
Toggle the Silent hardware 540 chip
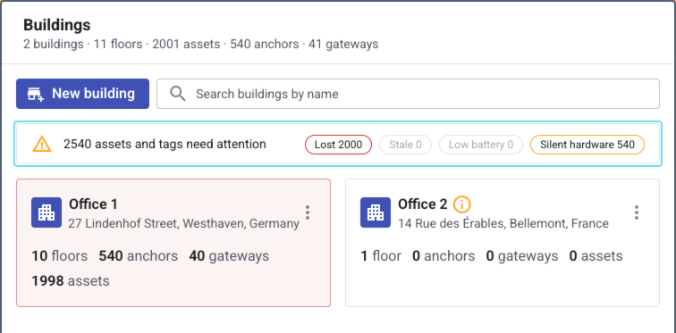(x=587, y=145)
